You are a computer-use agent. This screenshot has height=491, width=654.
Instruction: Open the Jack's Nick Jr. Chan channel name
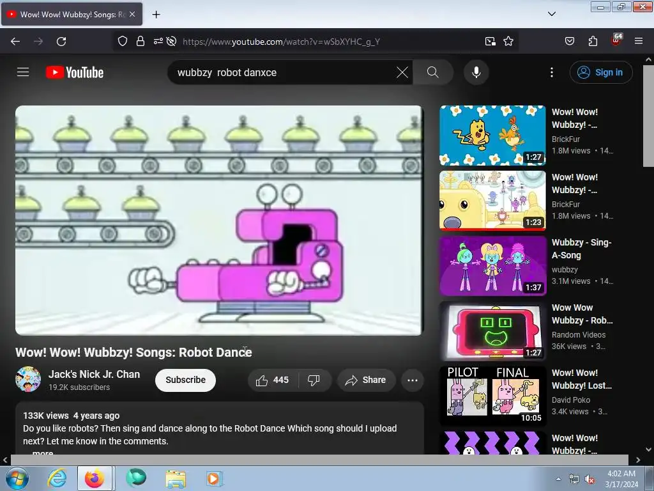click(95, 374)
